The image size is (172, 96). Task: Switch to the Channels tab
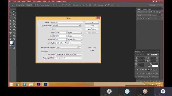(x=144, y=10)
